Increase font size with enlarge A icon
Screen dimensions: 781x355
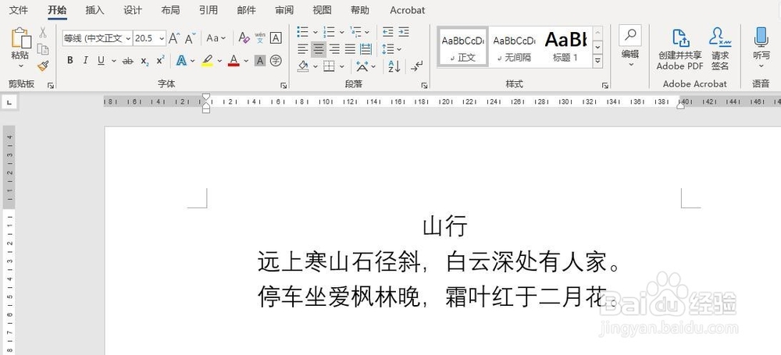pos(173,37)
